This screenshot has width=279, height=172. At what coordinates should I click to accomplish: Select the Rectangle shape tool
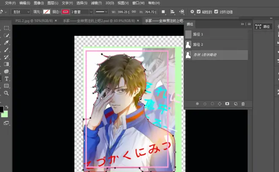click(x=6, y=86)
